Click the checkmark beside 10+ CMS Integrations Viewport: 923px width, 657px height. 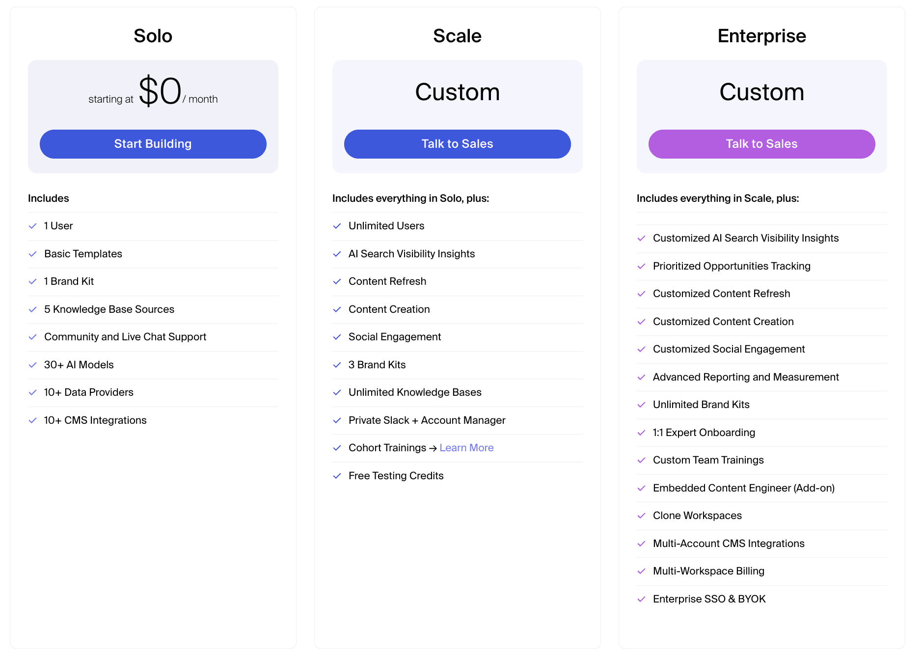click(x=33, y=420)
